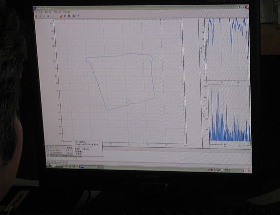This screenshot has width=280, height=215.
Task: Choose 色変更 at the bottom of the context menu
Action: coord(78,154)
